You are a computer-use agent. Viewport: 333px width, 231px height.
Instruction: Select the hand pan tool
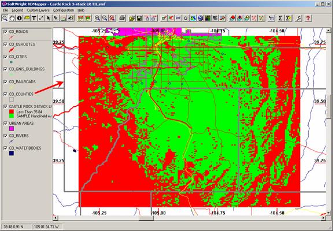[12, 18]
